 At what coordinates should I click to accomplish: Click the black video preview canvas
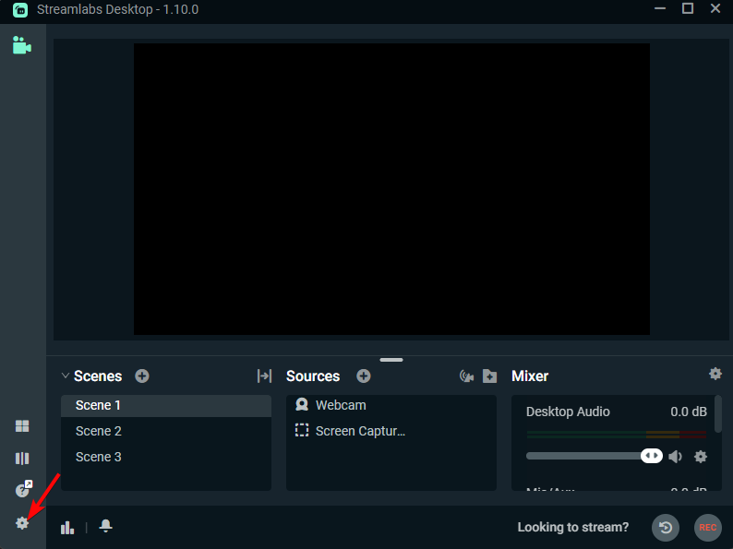391,189
